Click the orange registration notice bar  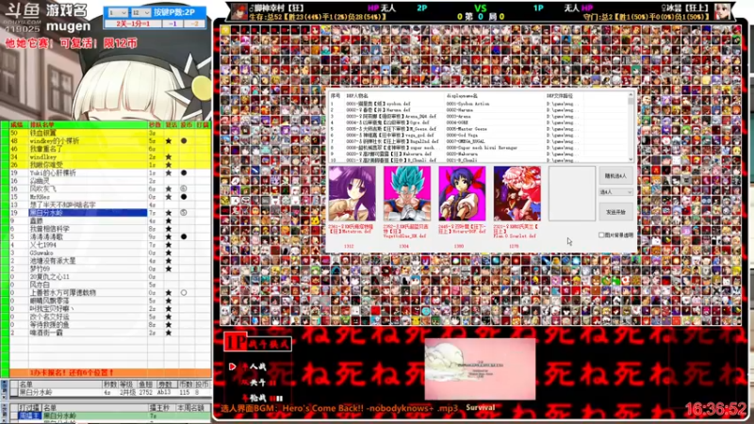pos(109,372)
